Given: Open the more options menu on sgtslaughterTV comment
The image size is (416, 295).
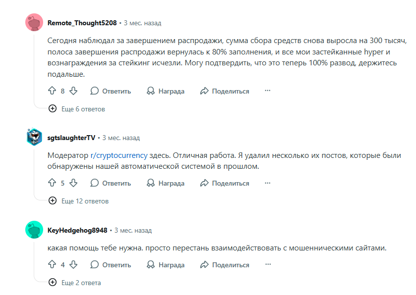Looking at the screenshot, I should tap(268, 183).
